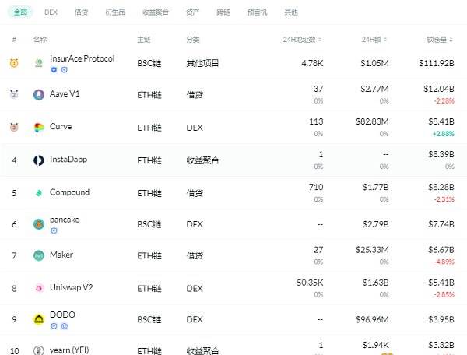
Task: Sort by 24H额 column
Action: click(374, 40)
